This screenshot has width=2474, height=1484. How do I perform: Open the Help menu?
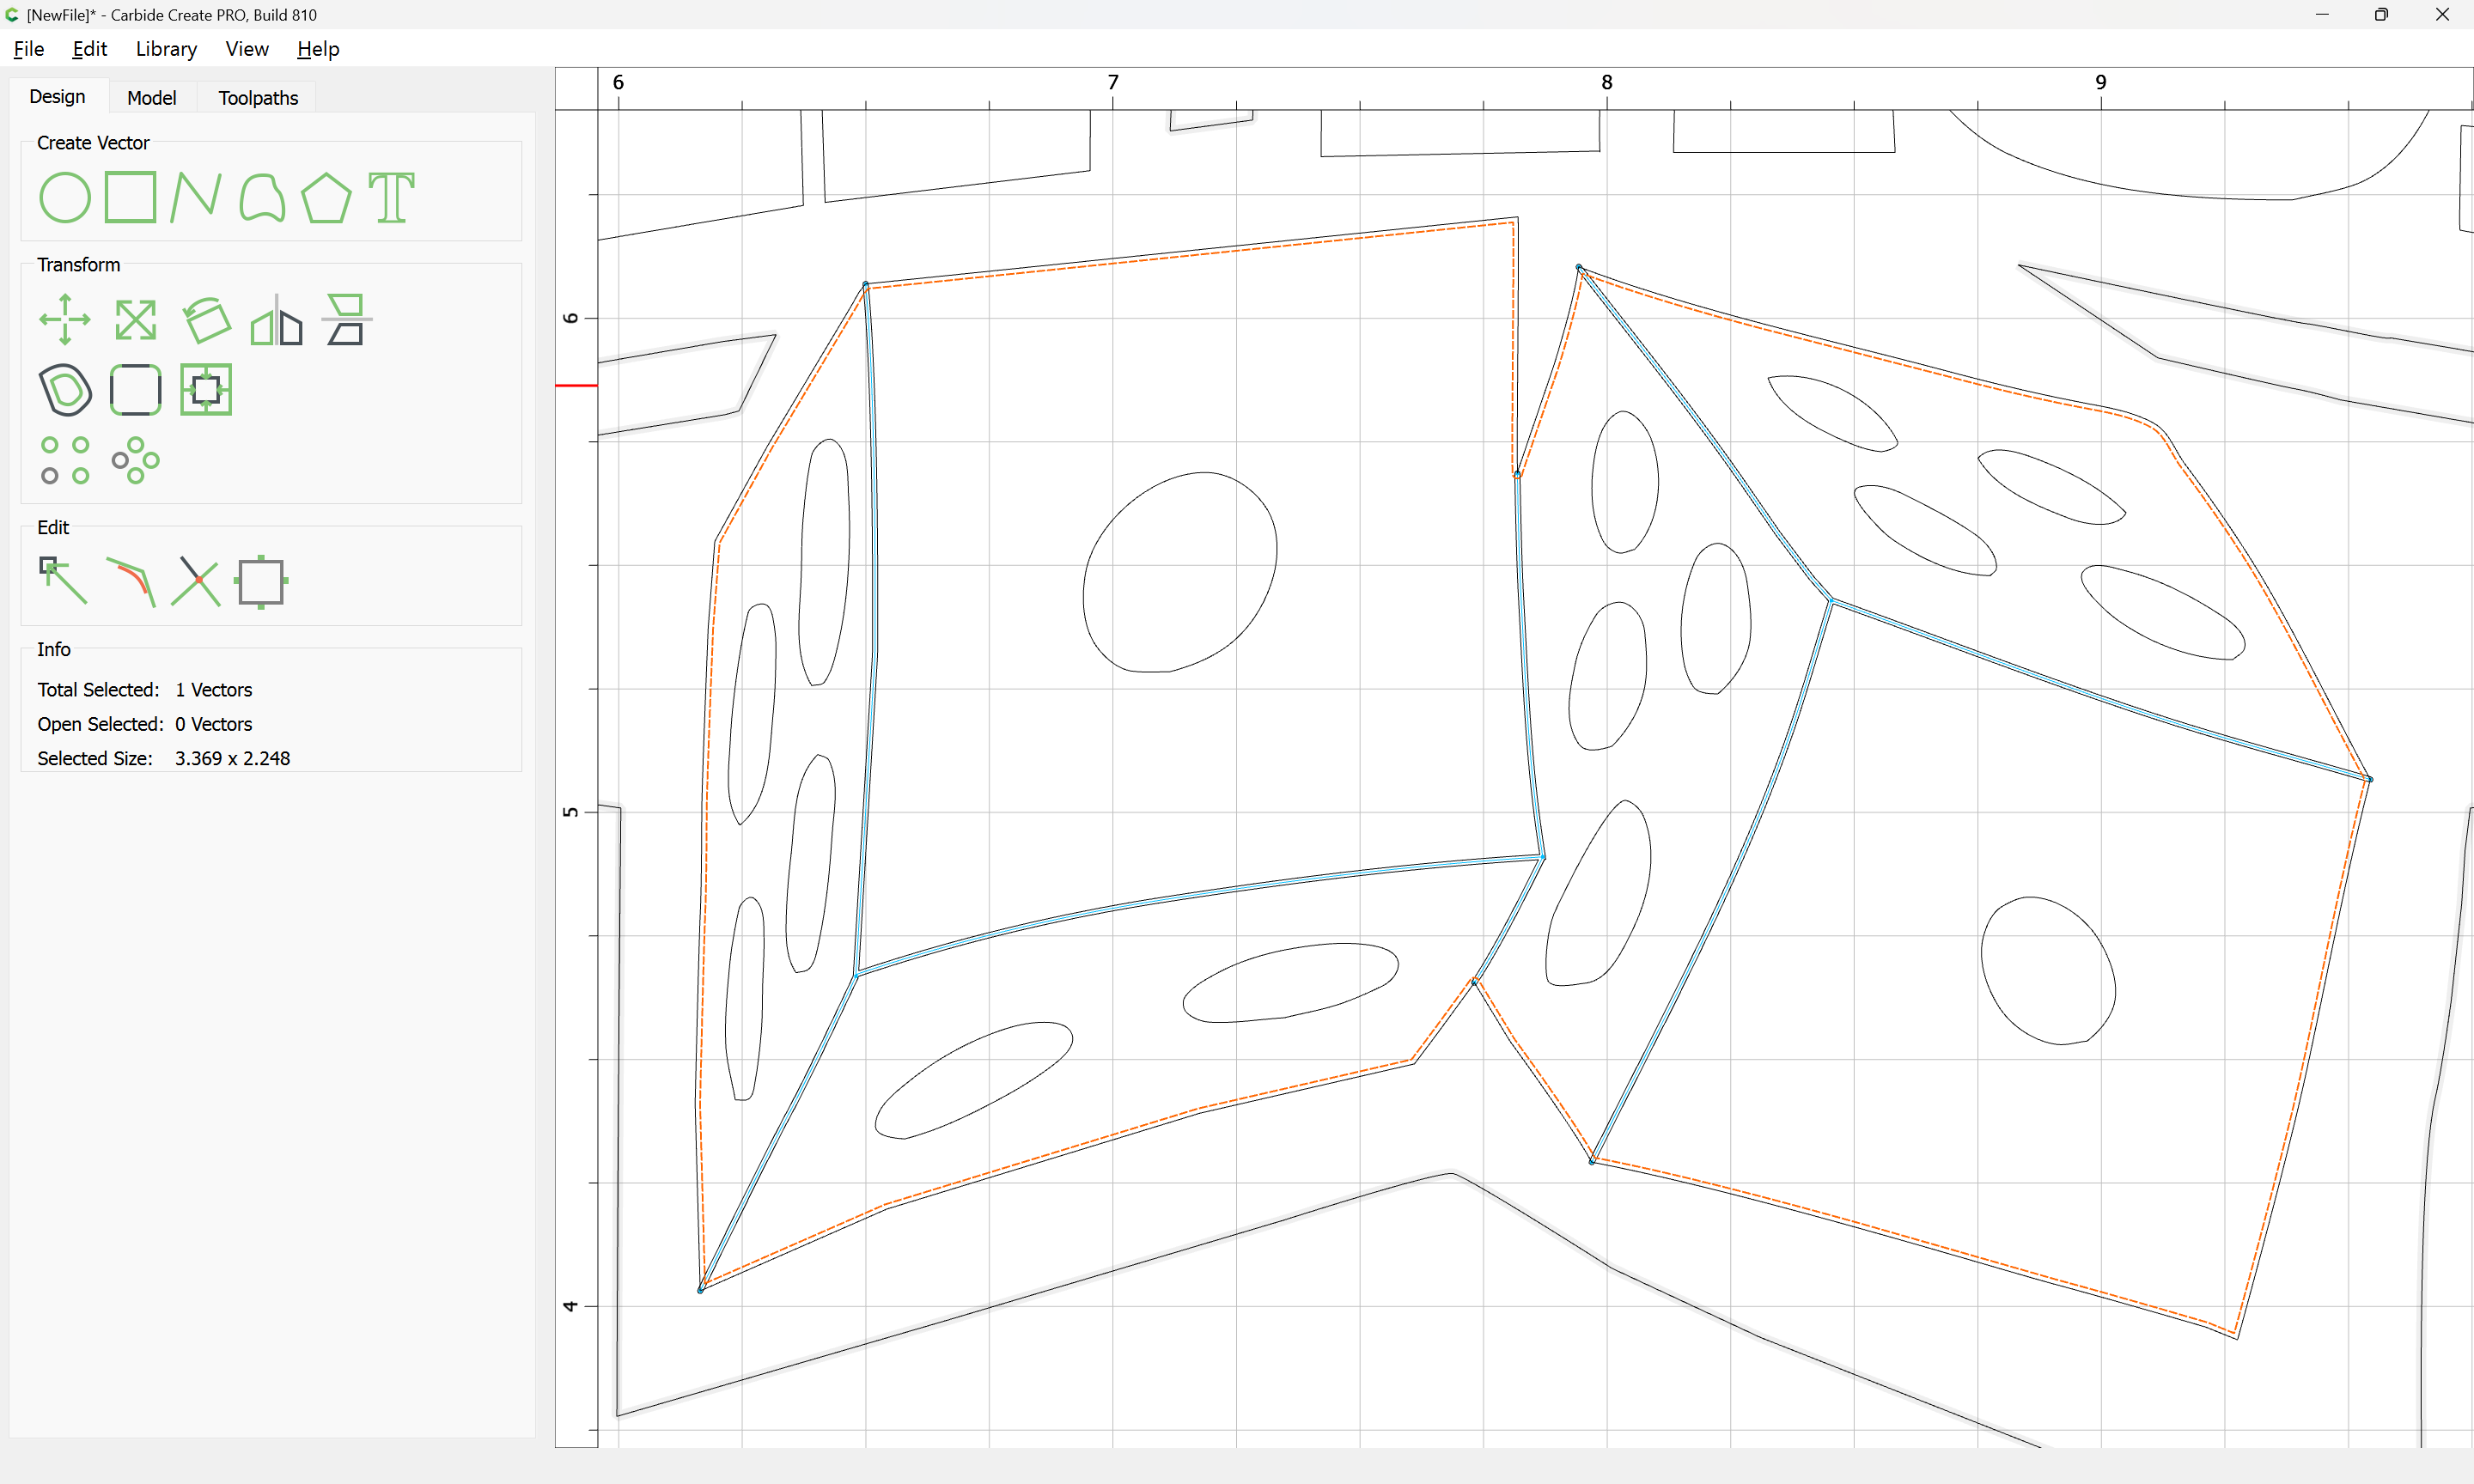[318, 49]
